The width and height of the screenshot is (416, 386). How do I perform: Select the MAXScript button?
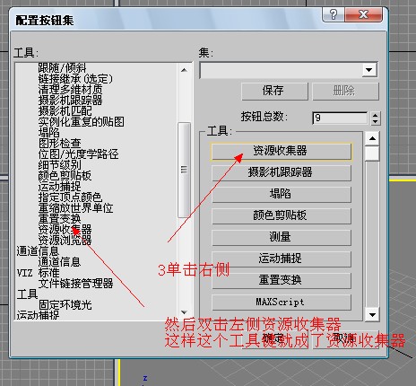click(x=282, y=303)
